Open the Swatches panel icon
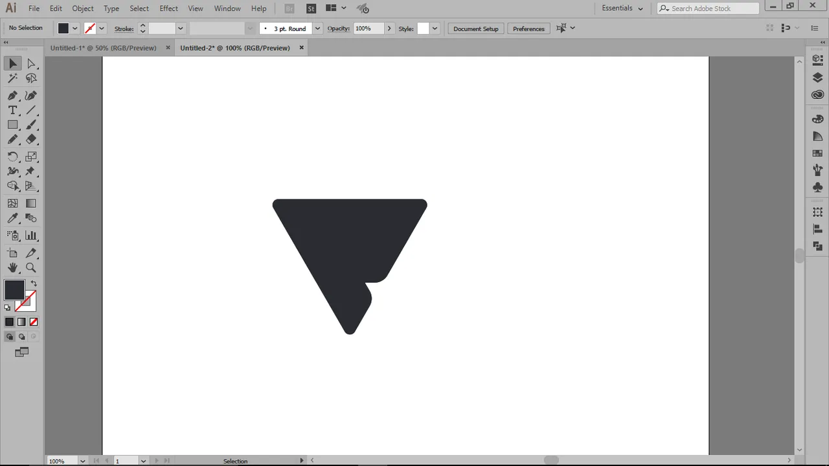 817,153
